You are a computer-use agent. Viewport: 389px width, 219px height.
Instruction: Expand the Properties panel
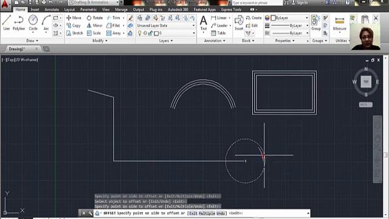(284, 41)
